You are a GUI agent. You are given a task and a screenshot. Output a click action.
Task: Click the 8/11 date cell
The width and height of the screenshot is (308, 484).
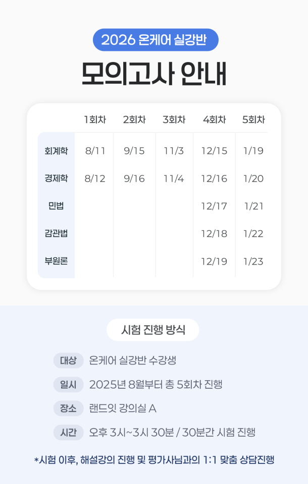[95, 151]
